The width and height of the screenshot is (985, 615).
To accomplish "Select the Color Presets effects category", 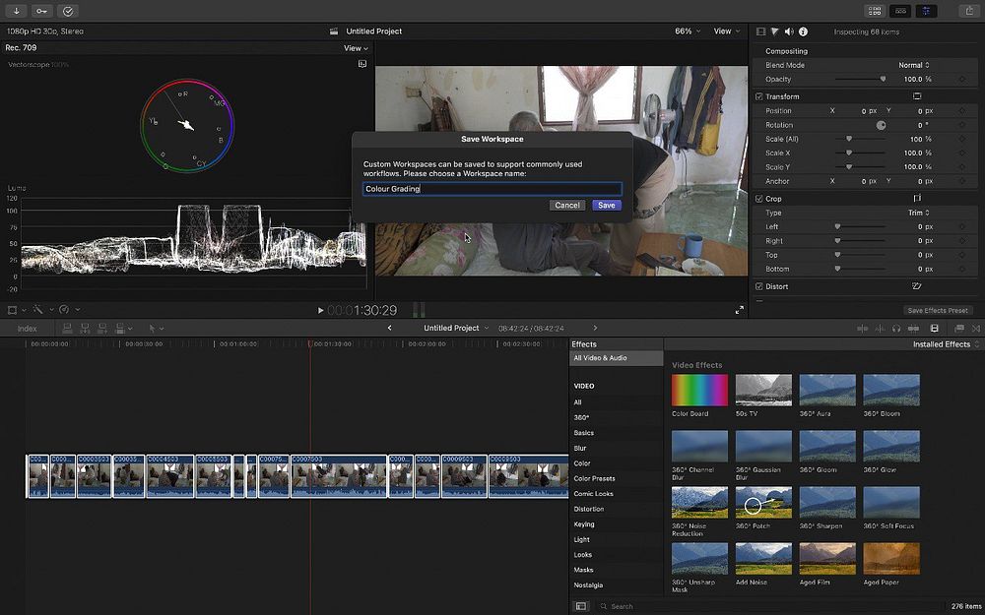I will tap(594, 479).
